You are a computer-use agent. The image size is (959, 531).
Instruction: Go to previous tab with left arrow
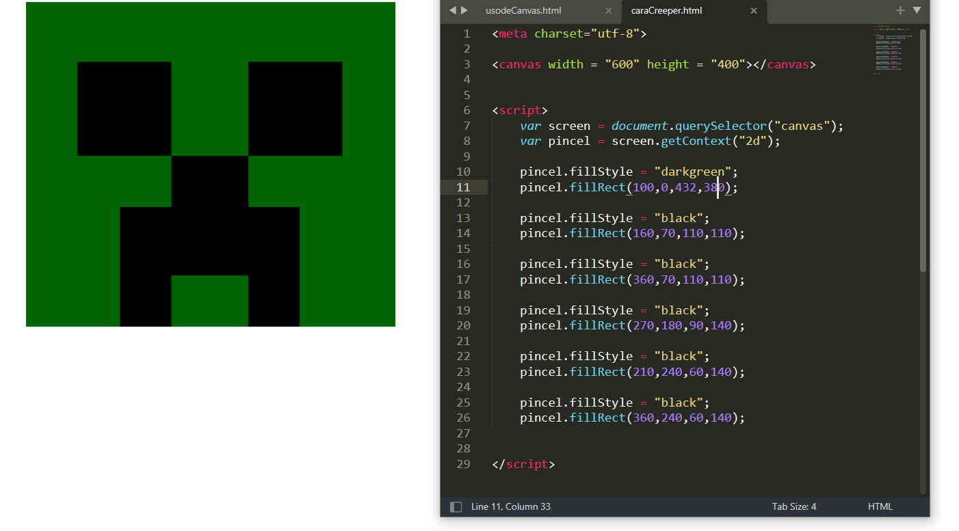[452, 10]
